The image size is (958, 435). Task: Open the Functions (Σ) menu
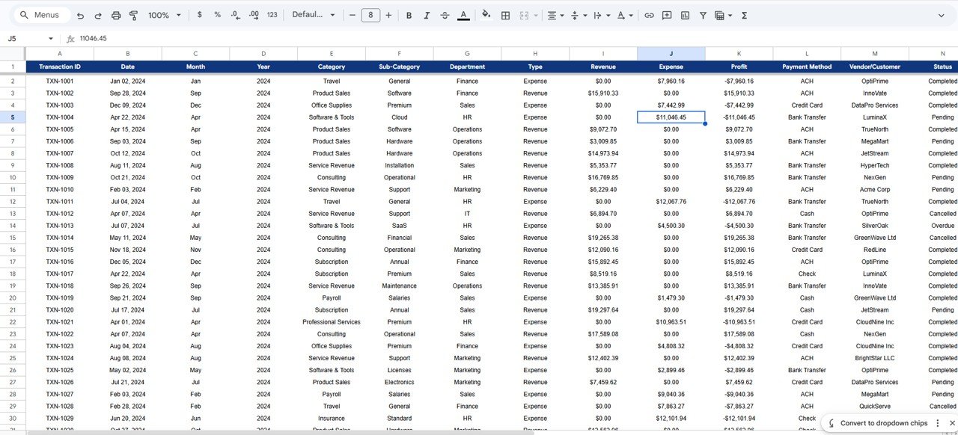(x=743, y=15)
